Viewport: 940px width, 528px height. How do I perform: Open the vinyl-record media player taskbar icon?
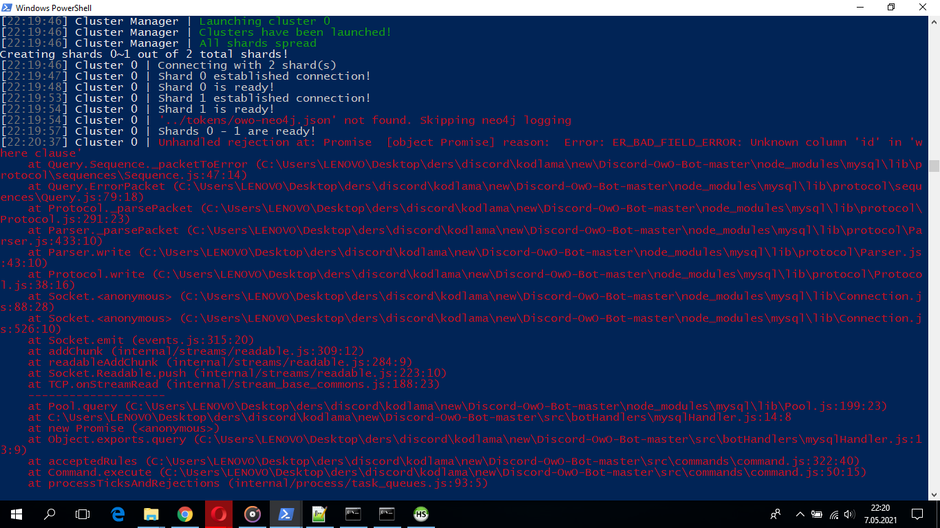tap(252, 514)
